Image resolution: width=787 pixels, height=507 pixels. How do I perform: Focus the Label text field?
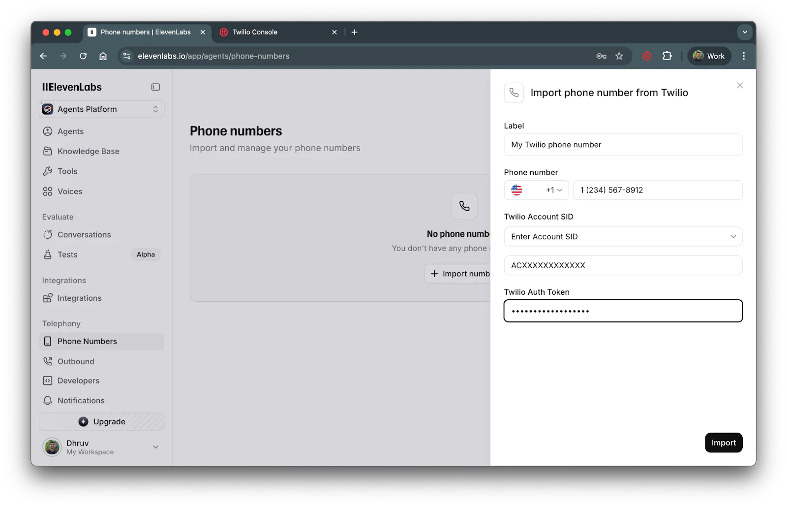[x=623, y=145]
